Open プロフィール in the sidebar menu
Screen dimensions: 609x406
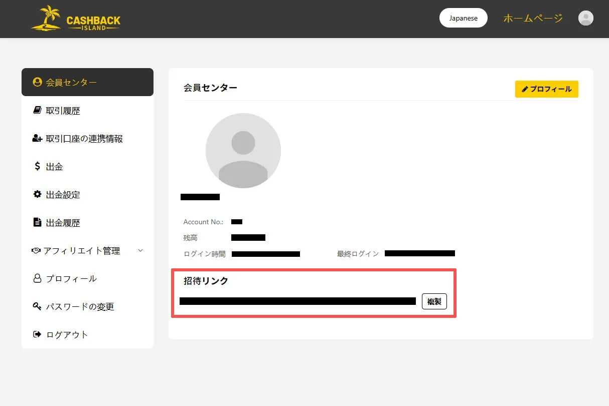pos(71,279)
